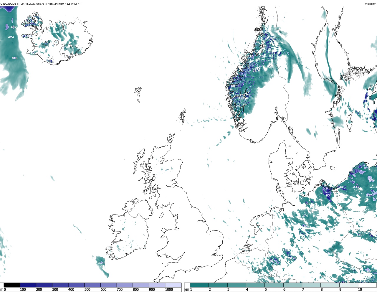377x292 pixels.
Task: Select the "257" value near the map's east edge
Action: pos(369,195)
